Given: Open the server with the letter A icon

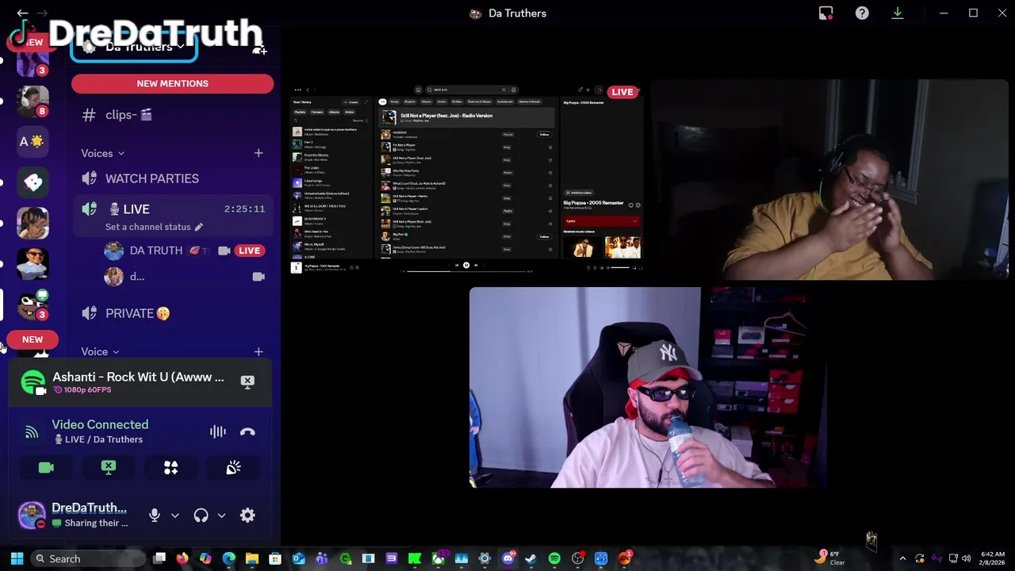Looking at the screenshot, I should point(33,141).
